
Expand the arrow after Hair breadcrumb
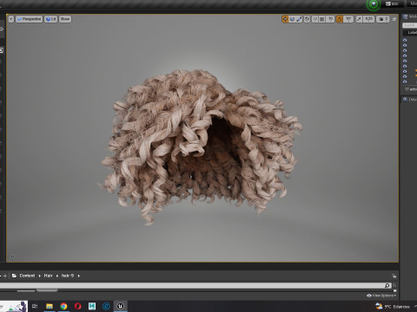(x=57, y=276)
